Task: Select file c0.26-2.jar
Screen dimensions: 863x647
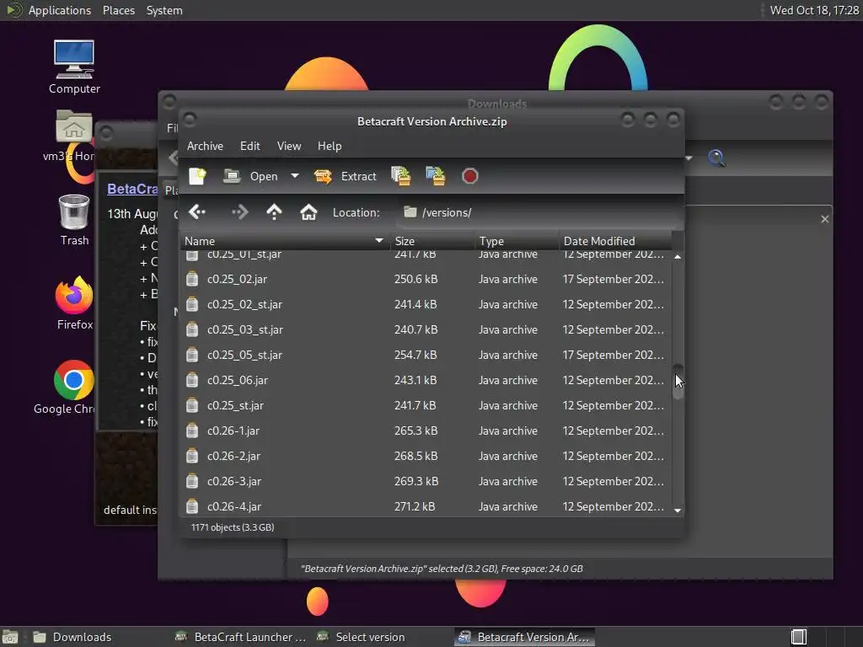Action: coord(426,456)
